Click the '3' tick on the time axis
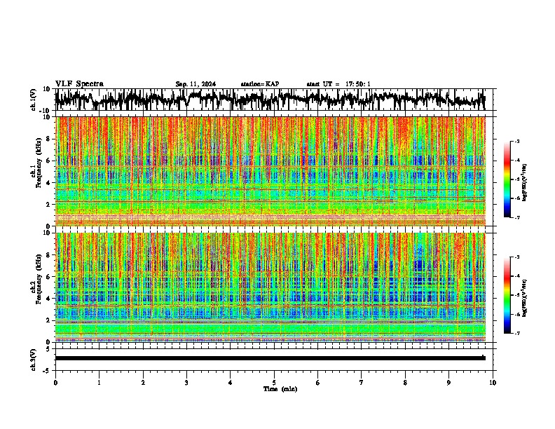This screenshot has height=429, width=555. [186, 383]
